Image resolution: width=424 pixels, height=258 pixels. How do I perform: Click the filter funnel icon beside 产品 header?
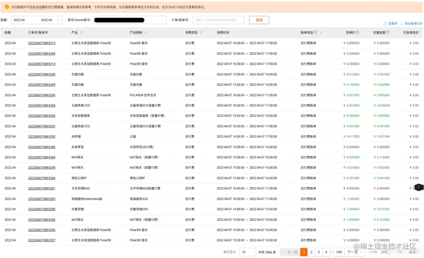(x=81, y=33)
